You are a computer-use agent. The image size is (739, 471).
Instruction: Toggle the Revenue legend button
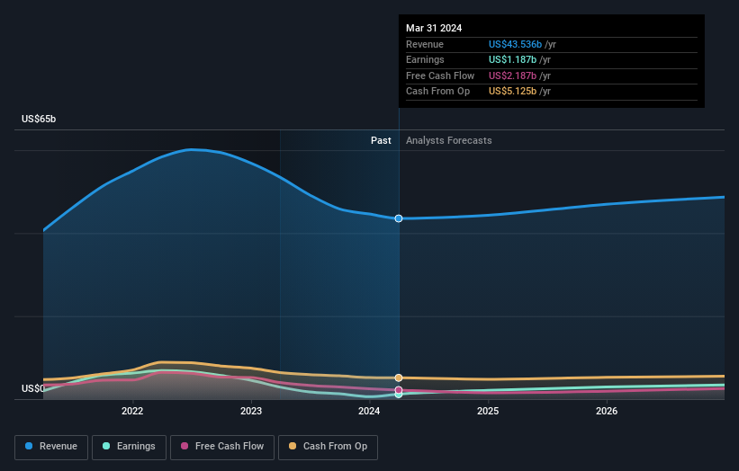tap(51, 447)
